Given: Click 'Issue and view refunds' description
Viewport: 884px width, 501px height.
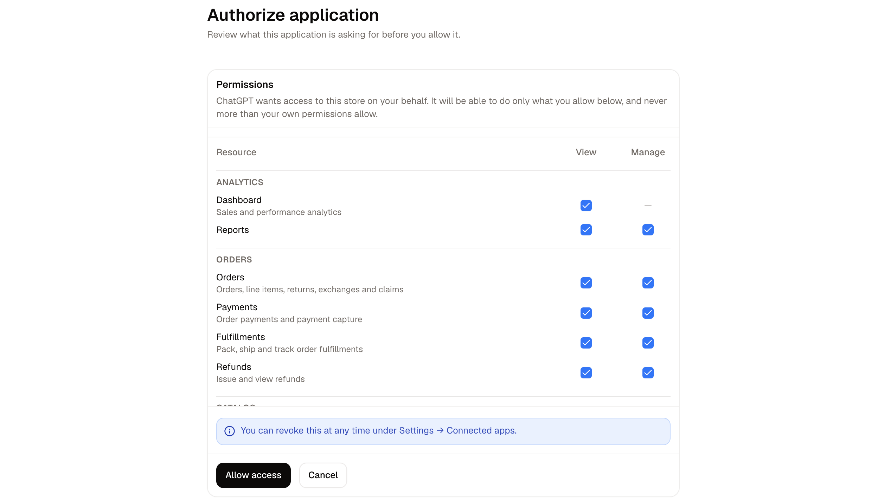Looking at the screenshot, I should pos(260,379).
